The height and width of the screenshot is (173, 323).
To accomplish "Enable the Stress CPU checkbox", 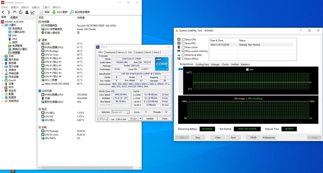I will click(183, 40).
